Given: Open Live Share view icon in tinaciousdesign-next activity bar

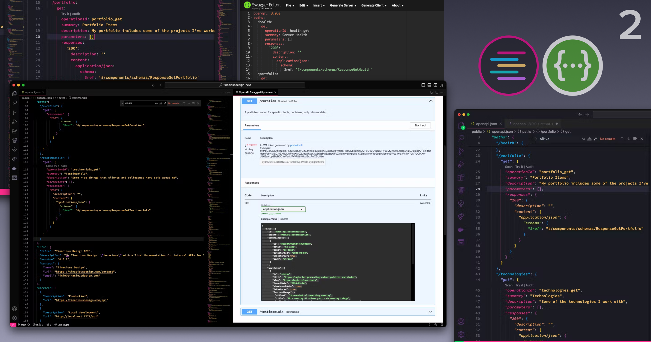Looking at the screenshot, I should [15, 159].
